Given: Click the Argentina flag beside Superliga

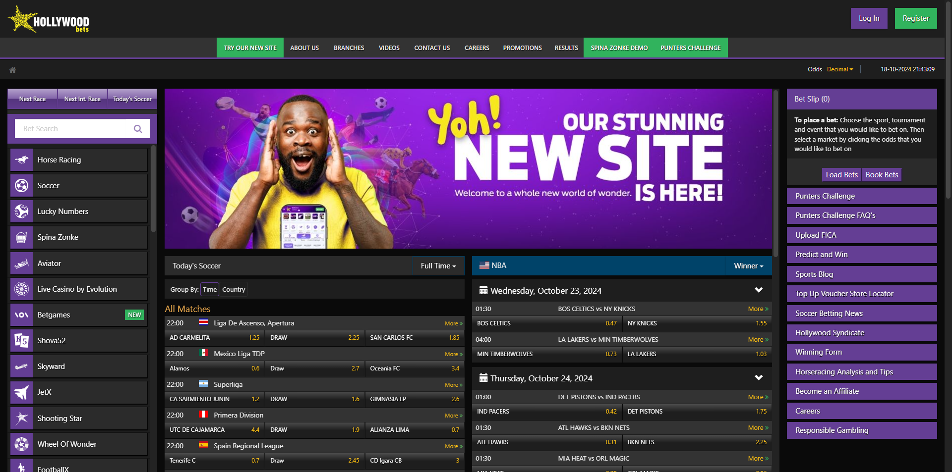Looking at the screenshot, I should pos(203,384).
